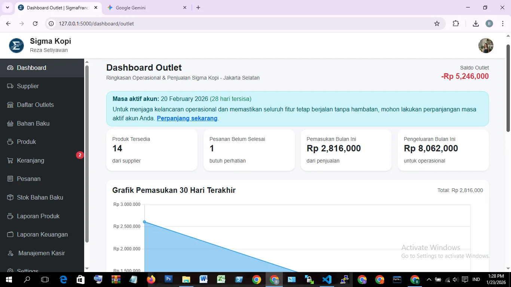This screenshot has height=287, width=511.
Task: Go to Pesanan in the sidebar
Action: coord(42,179)
